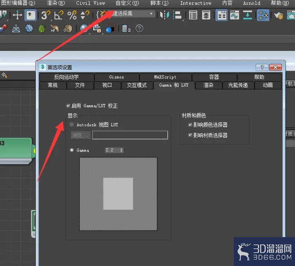Image resolution: width=295 pixels, height=266 pixels.
Task: Click the blue sphere selection icon
Action: pyautogui.click(x=110, y=29)
